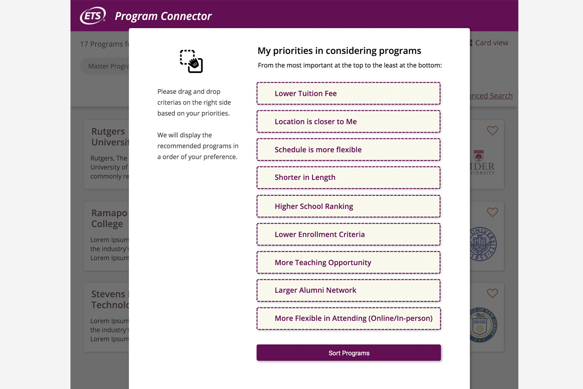Screen dimensions: 583x389
Task: Click the Rider University logo
Action: point(483,162)
